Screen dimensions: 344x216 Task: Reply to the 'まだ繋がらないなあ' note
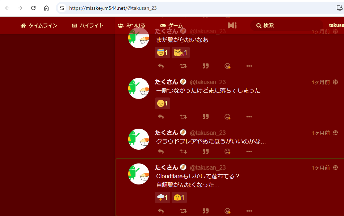pyautogui.click(x=161, y=66)
